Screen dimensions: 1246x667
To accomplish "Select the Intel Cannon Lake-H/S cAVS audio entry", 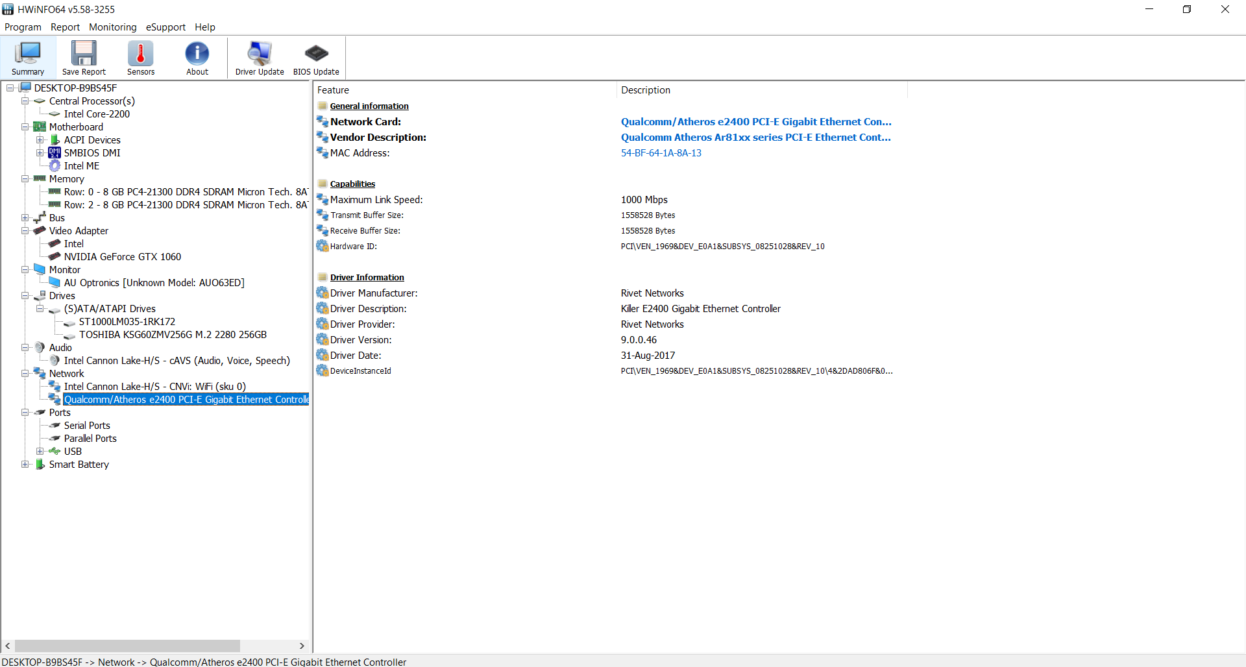I will coord(177,360).
